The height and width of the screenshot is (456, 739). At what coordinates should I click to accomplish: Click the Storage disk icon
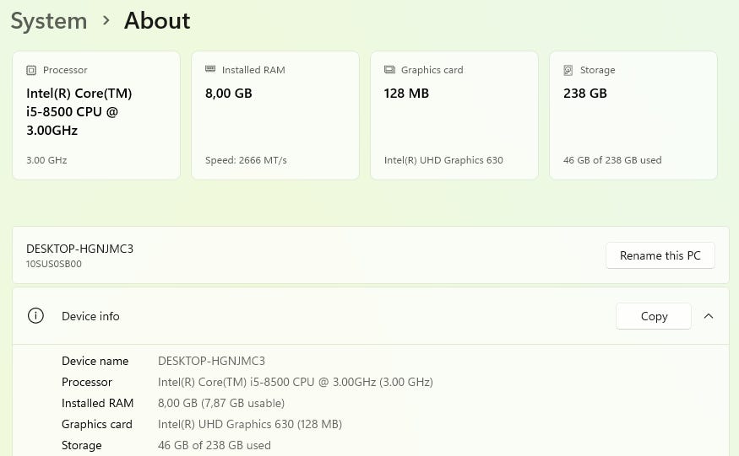click(x=568, y=70)
